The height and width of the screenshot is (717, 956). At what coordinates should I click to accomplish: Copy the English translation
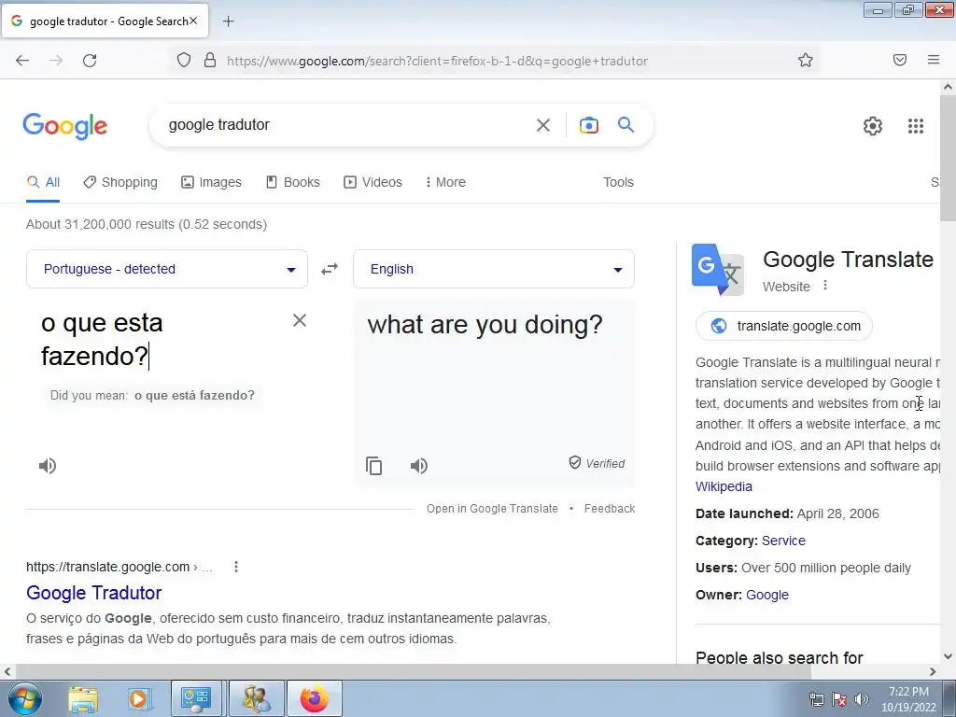pyautogui.click(x=373, y=466)
